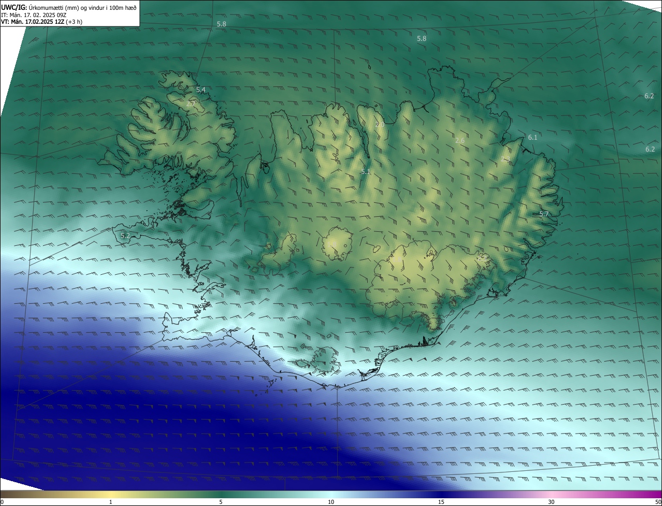
Task: Pick the pink color above the '30' tick
Action: pyautogui.click(x=551, y=494)
